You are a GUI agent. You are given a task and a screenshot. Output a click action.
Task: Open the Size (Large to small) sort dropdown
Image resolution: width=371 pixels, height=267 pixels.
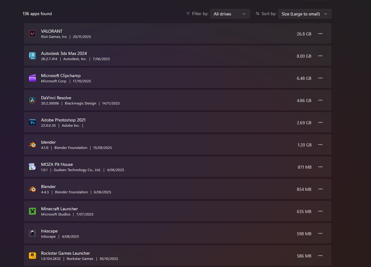(x=305, y=14)
